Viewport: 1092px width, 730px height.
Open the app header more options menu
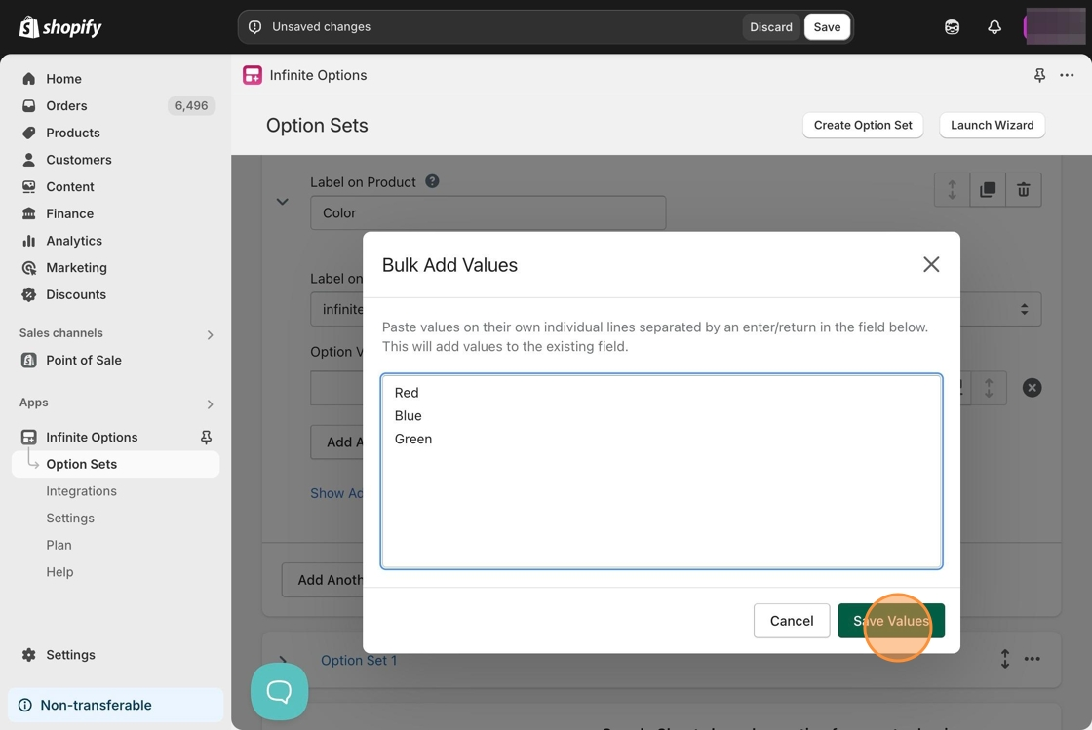point(1067,75)
